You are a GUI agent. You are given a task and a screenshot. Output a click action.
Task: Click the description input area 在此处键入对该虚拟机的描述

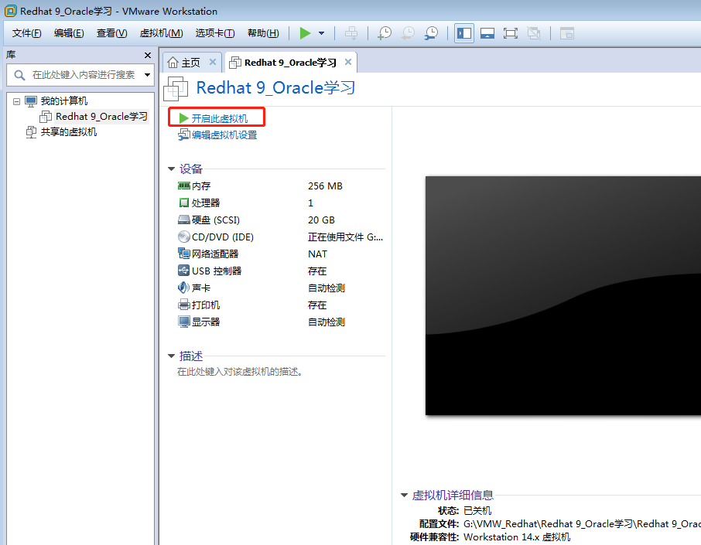tap(240, 372)
